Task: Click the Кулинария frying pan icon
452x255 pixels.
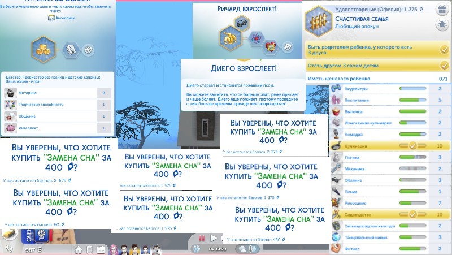Action: coord(336,146)
